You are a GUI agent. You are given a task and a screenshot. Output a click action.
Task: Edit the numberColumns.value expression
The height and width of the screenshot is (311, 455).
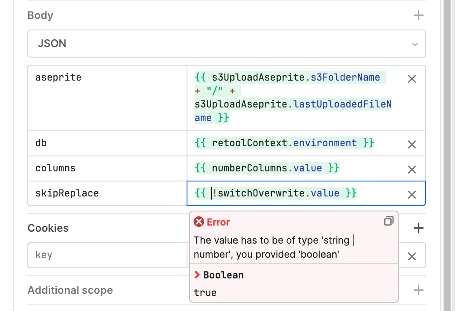267,168
